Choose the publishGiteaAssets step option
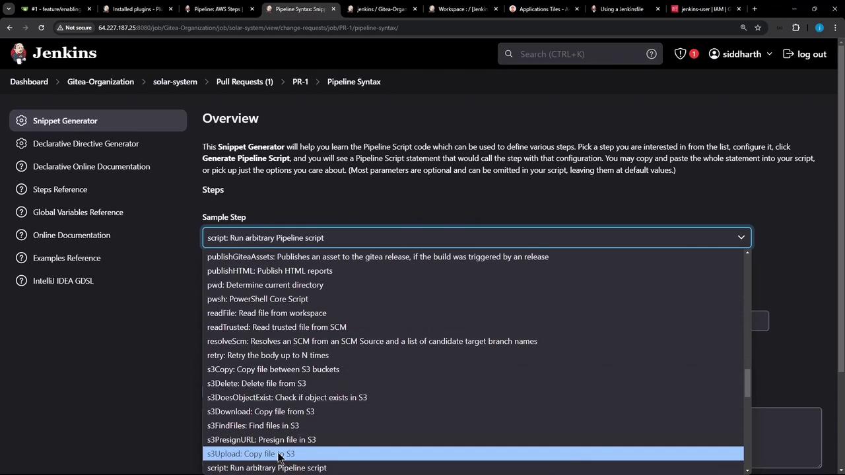 (x=473, y=257)
